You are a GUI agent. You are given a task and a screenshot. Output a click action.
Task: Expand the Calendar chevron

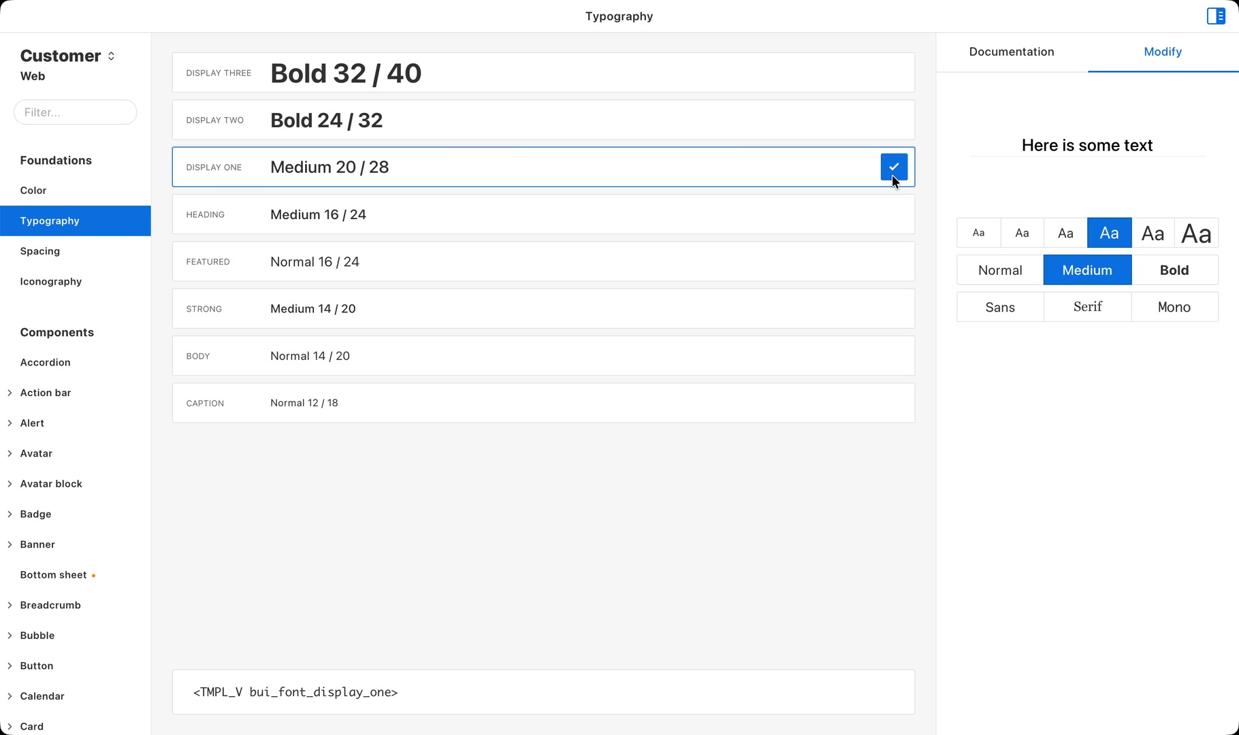click(10, 696)
